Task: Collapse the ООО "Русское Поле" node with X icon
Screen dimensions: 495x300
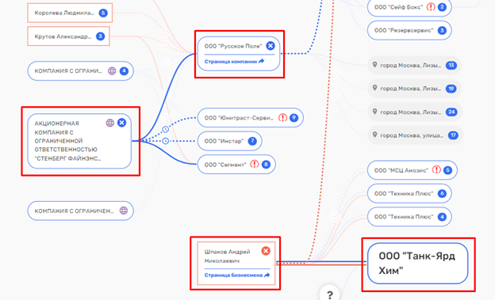Action: (x=271, y=46)
